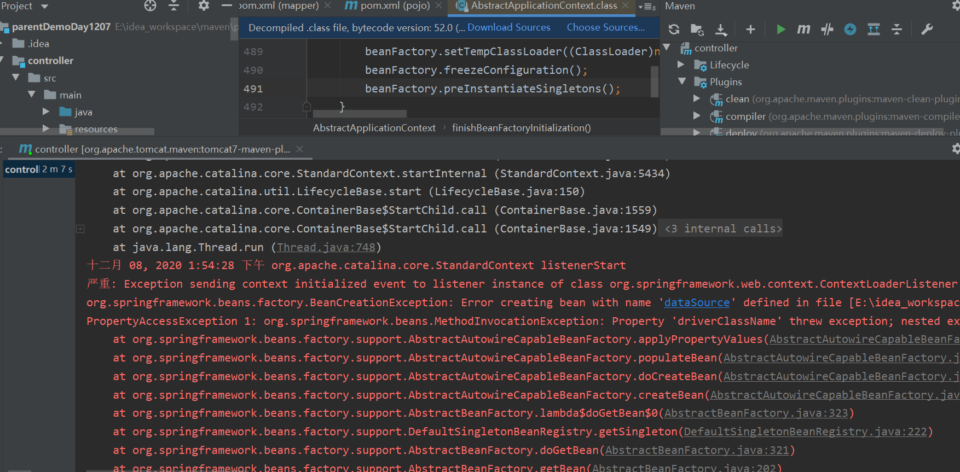Expand the compiler plugin in Maven
This screenshot has height=472, width=960.
point(696,116)
